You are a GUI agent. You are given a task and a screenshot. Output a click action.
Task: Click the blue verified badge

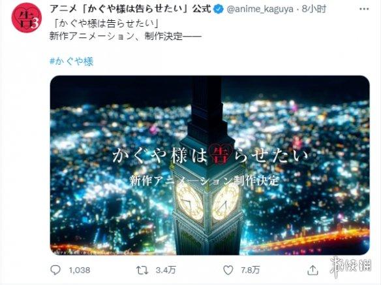pos(219,9)
